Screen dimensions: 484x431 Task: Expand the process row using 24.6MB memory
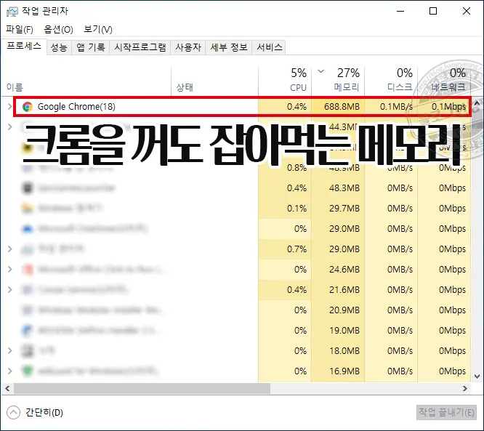click(10, 269)
